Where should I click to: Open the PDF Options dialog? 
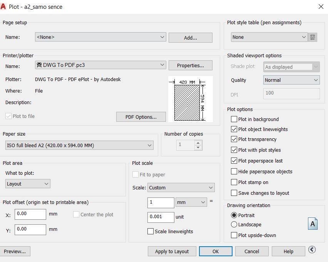[x=141, y=117]
